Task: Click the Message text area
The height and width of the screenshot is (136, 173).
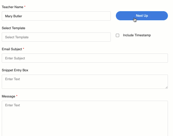Action: click(x=85, y=118)
